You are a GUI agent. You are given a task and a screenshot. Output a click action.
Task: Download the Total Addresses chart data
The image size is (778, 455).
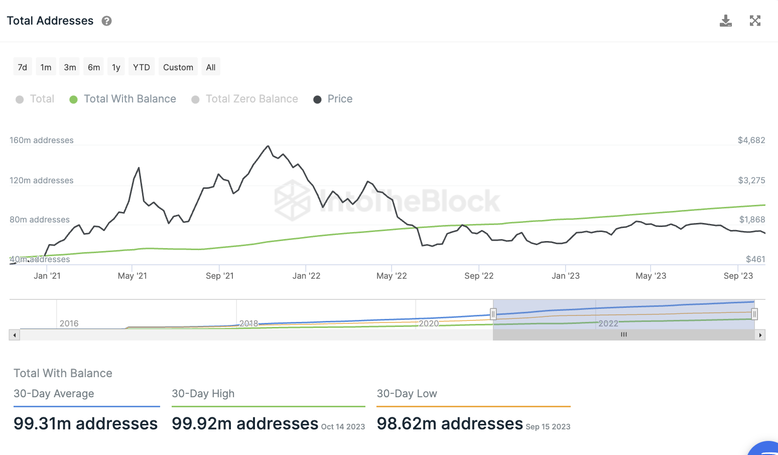[x=726, y=21]
